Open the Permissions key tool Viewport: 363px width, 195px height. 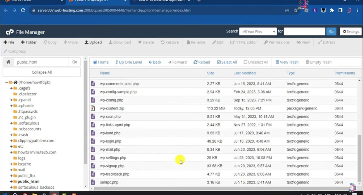(x=277, y=42)
